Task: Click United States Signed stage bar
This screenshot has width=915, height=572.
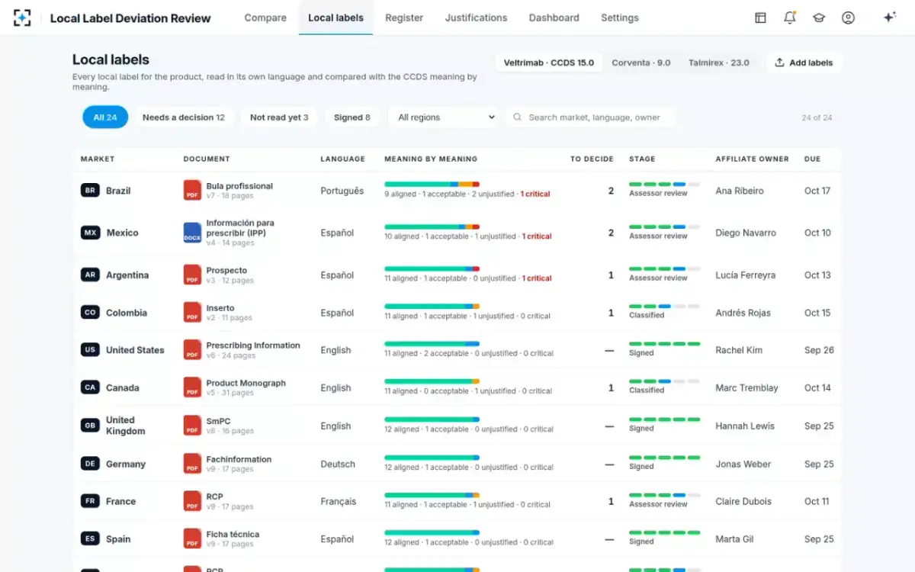Action: click(x=664, y=344)
